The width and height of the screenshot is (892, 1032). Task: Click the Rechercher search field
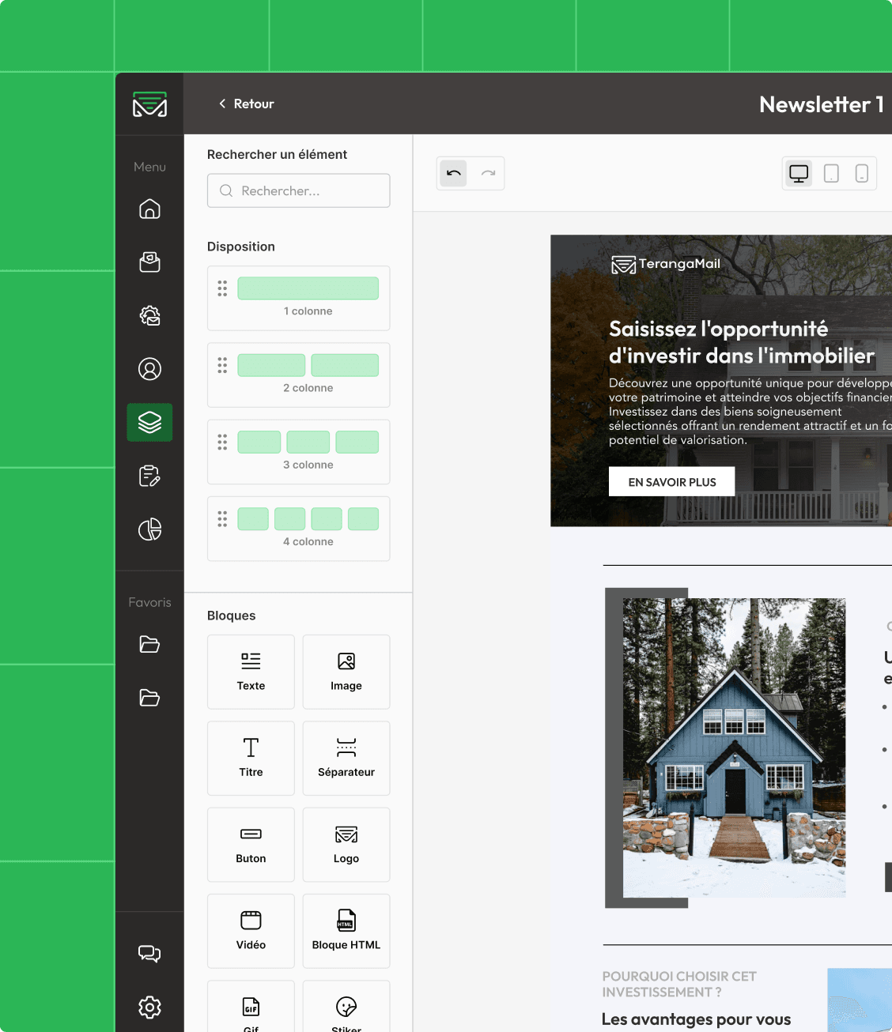(x=298, y=190)
